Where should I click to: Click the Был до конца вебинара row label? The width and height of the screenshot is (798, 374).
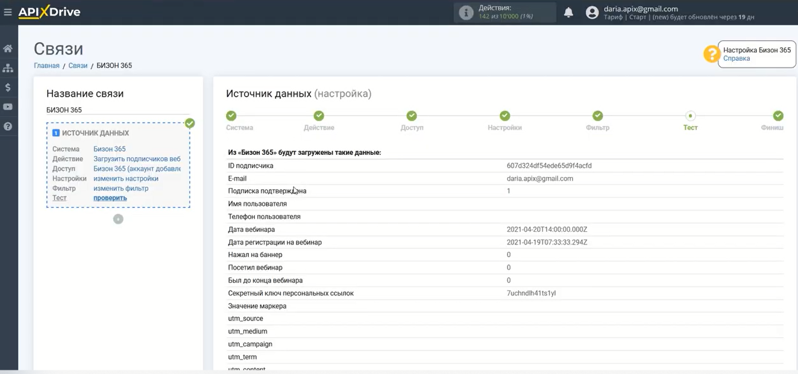pyautogui.click(x=265, y=280)
